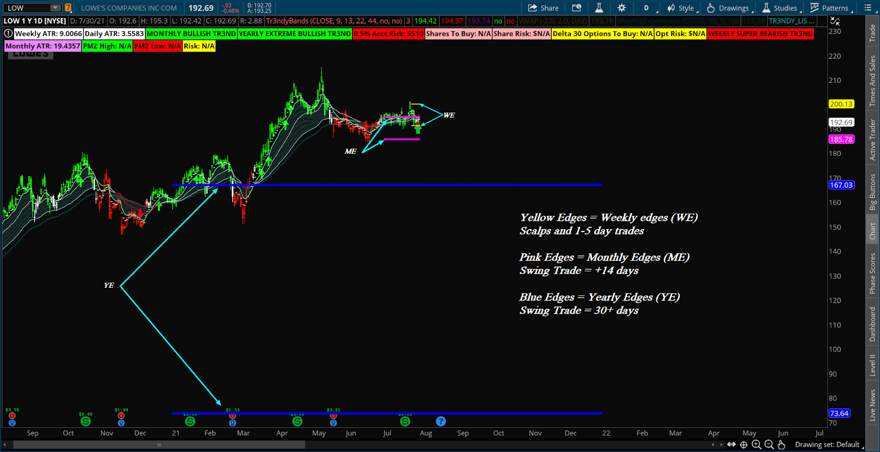880x452 pixels.
Task: Click the horizontal chart scrollbar thumb
Action: click(x=159, y=444)
